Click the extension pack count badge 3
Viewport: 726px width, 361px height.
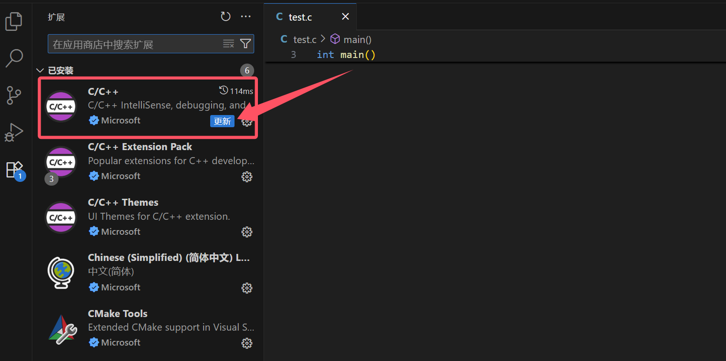click(x=51, y=179)
